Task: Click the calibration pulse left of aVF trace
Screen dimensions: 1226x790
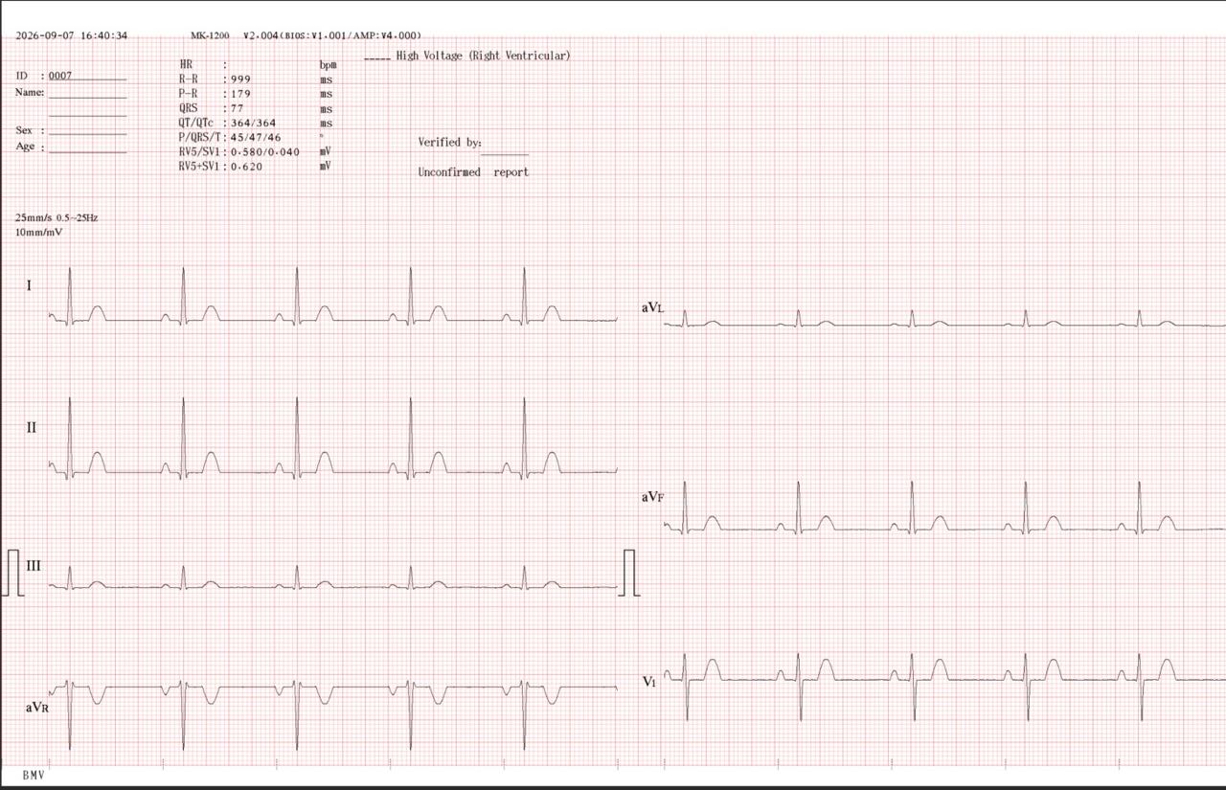Action: pyautogui.click(x=629, y=573)
